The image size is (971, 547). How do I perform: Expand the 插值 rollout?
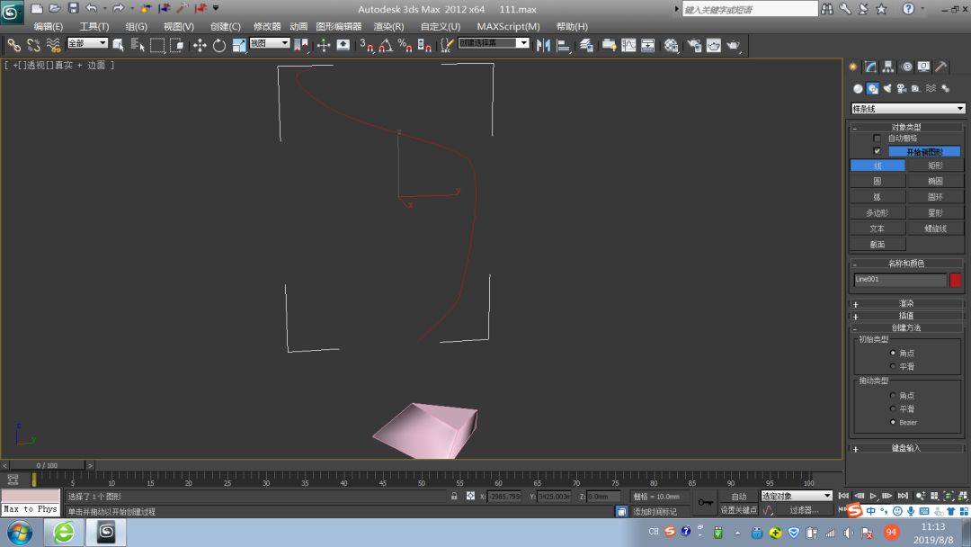[906, 316]
